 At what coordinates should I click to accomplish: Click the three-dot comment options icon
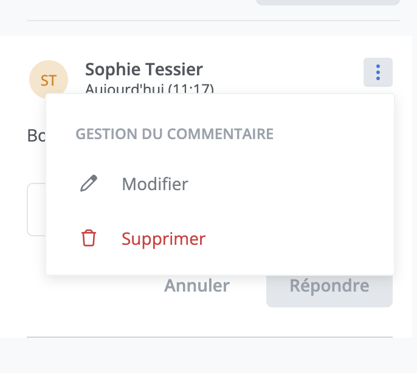pos(378,72)
